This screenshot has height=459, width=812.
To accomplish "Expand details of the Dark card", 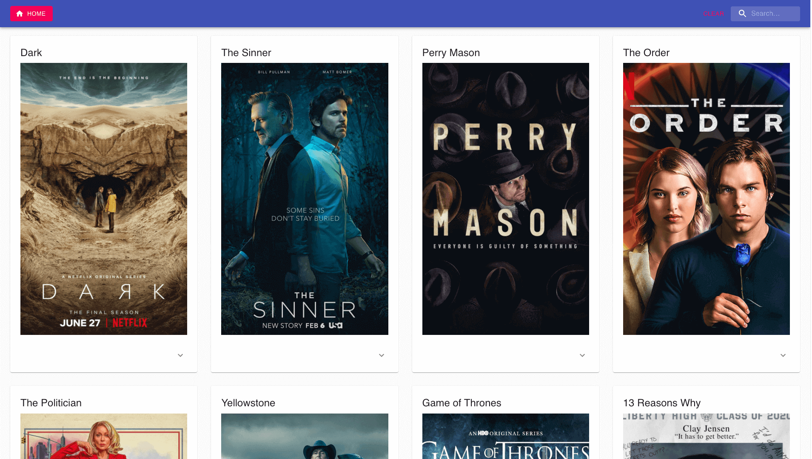I will point(180,355).
